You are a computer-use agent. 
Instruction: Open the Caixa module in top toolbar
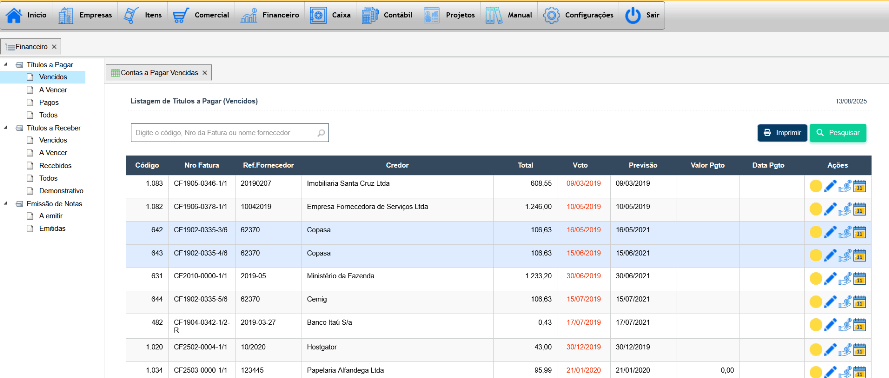(331, 15)
